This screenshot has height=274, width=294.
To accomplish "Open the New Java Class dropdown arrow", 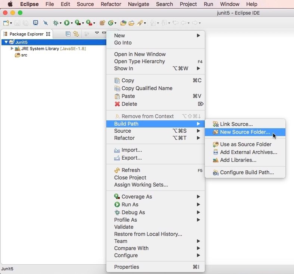I will (x=115, y=23).
